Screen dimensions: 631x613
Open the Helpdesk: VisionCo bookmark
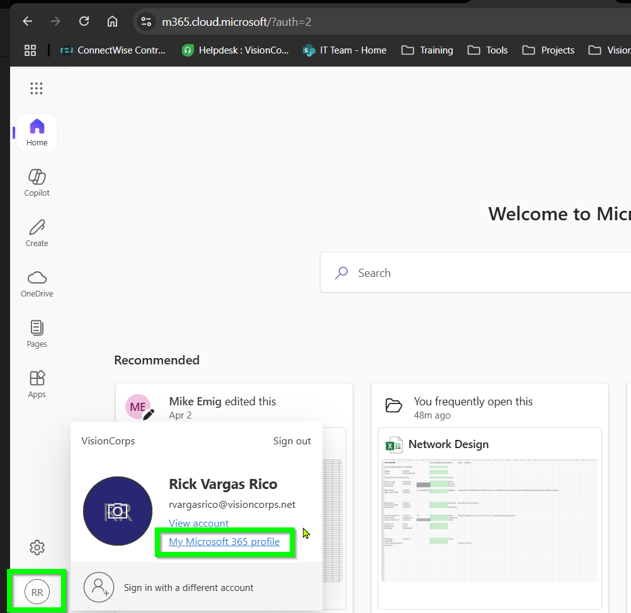pyautogui.click(x=235, y=50)
